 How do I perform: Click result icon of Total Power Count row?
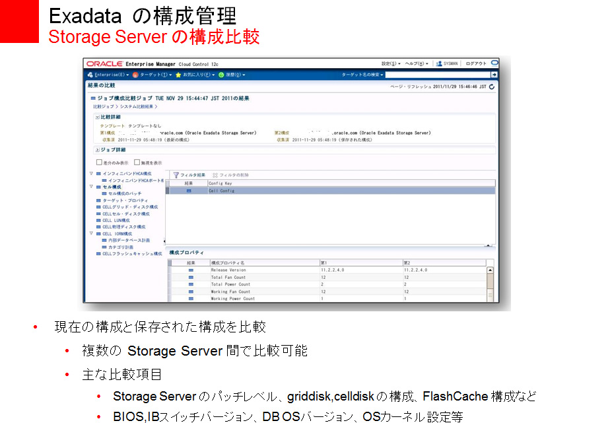click(191, 284)
